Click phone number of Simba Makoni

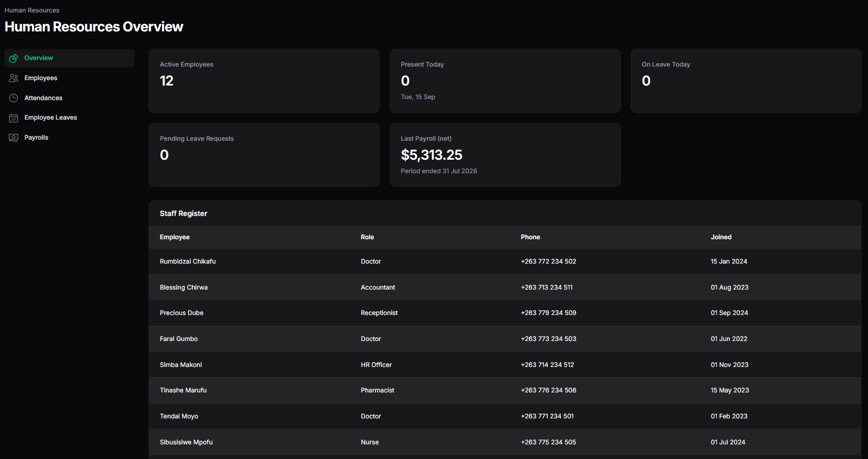[547, 365]
